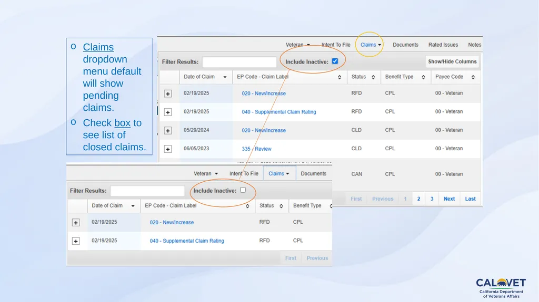Click the CalVet logo
The width and height of the screenshot is (539, 302).
(x=501, y=288)
